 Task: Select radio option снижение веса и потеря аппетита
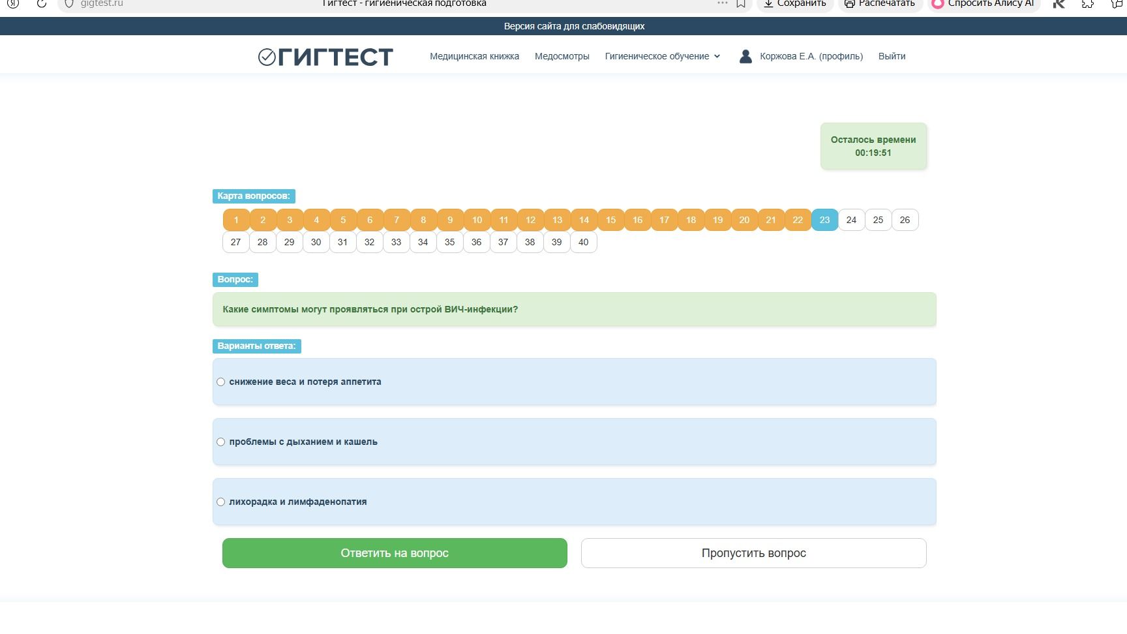[x=220, y=382]
